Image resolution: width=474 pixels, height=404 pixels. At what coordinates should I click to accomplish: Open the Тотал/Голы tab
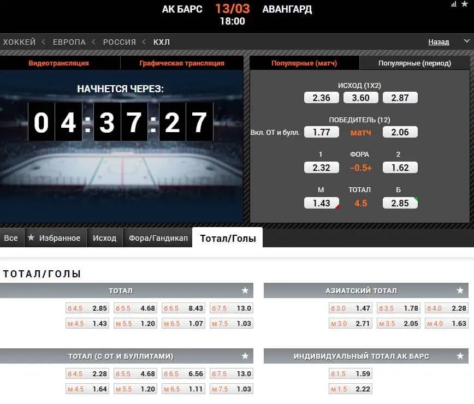[x=228, y=238]
